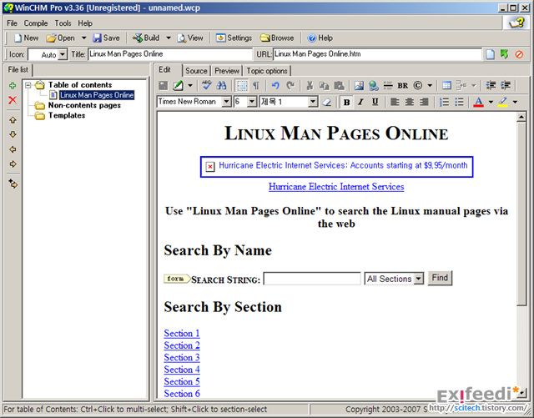Open the Tools menu
Image resolution: width=534 pixels, height=418 pixels.
point(63,23)
